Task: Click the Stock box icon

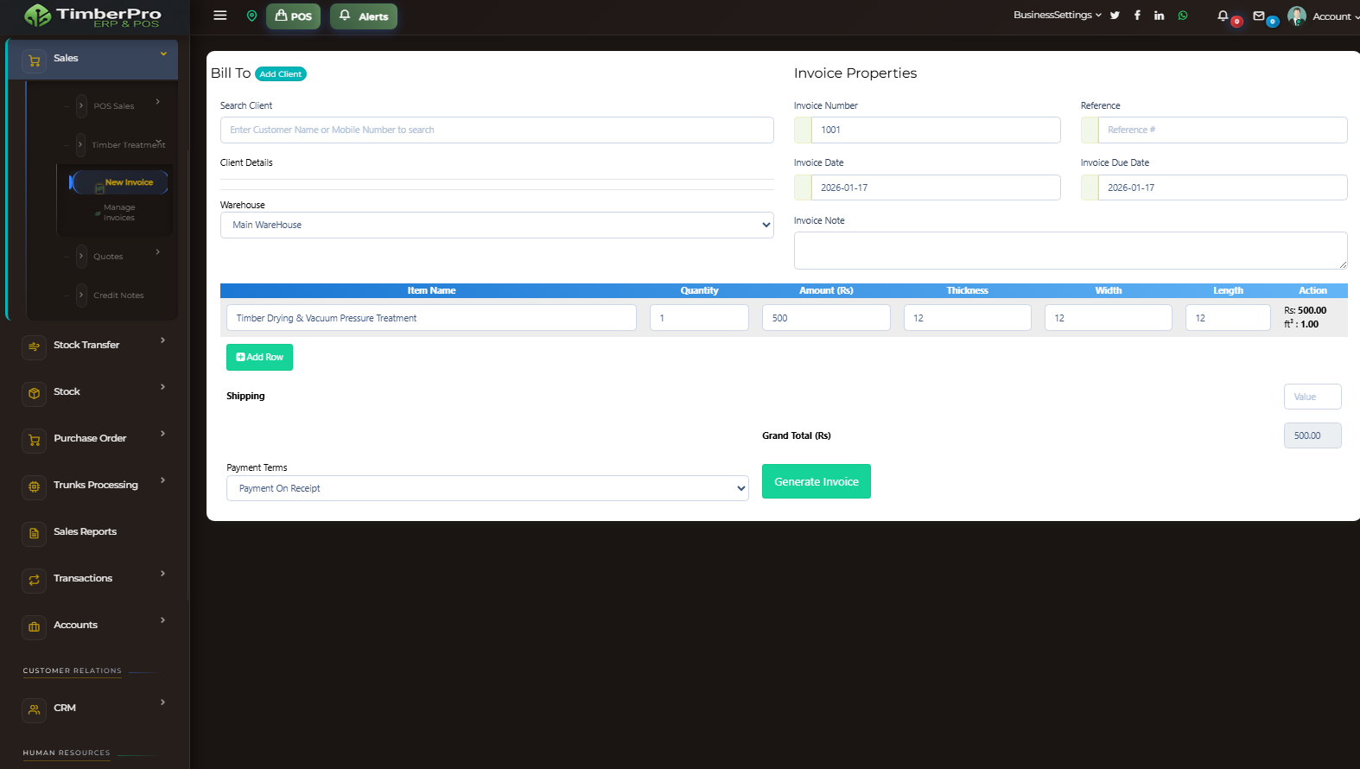Action: coord(35,393)
